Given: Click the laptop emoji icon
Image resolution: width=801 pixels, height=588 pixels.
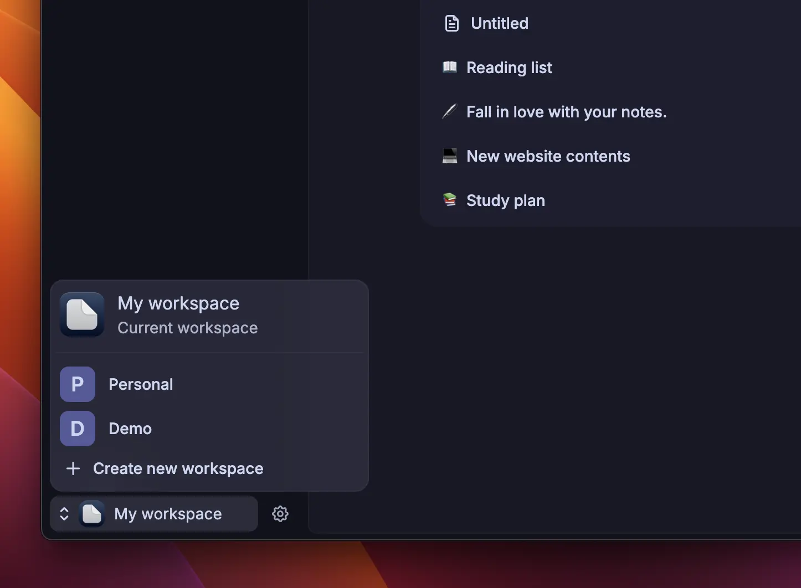Looking at the screenshot, I should (x=450, y=156).
